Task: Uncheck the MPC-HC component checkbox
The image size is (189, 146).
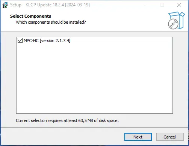Action: click(x=20, y=41)
